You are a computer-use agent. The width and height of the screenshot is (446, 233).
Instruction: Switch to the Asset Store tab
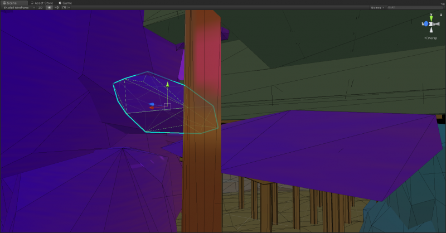43,3
